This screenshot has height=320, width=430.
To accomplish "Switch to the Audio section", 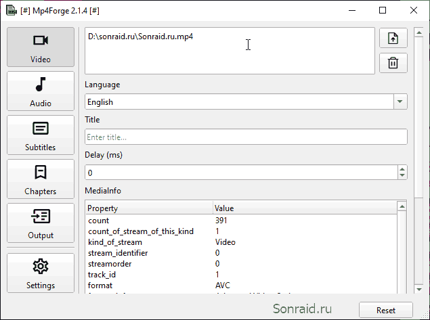I will [41, 91].
